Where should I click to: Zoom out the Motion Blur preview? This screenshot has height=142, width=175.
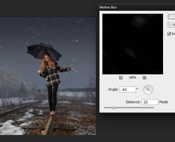tap(121, 78)
